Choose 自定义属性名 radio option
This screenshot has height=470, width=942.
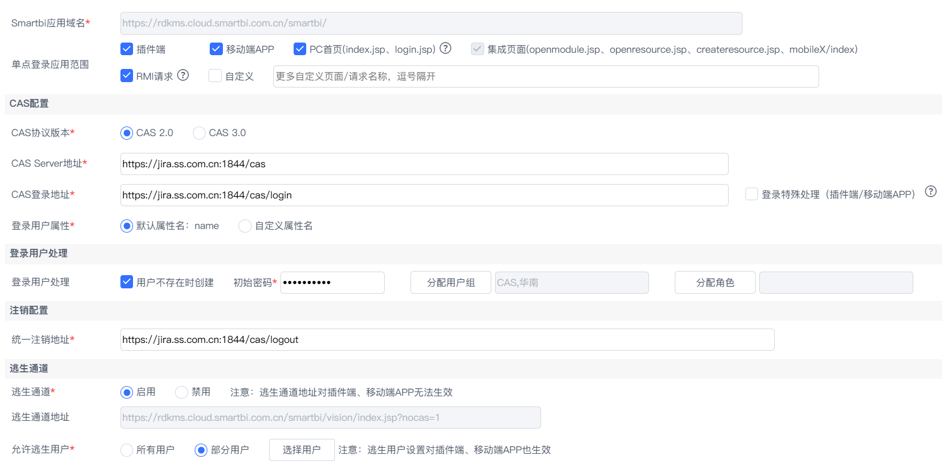coord(244,226)
